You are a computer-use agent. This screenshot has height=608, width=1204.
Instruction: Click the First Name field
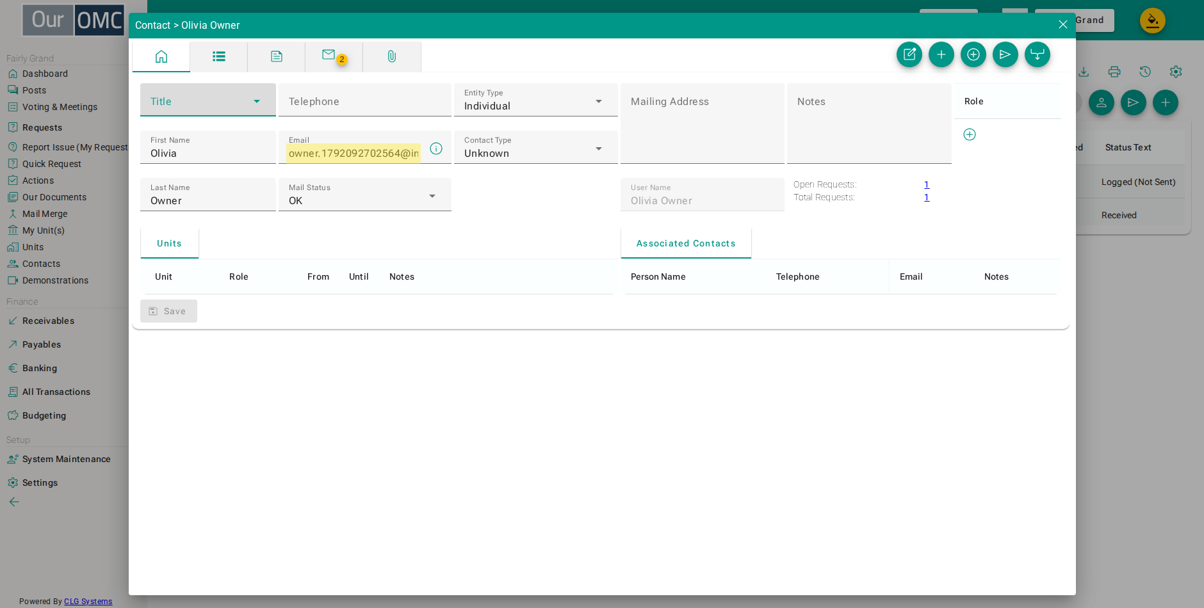tap(208, 147)
